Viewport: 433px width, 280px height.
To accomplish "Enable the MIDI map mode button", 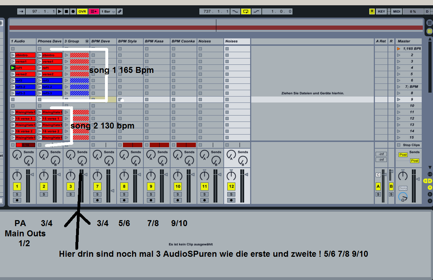I will (x=397, y=12).
